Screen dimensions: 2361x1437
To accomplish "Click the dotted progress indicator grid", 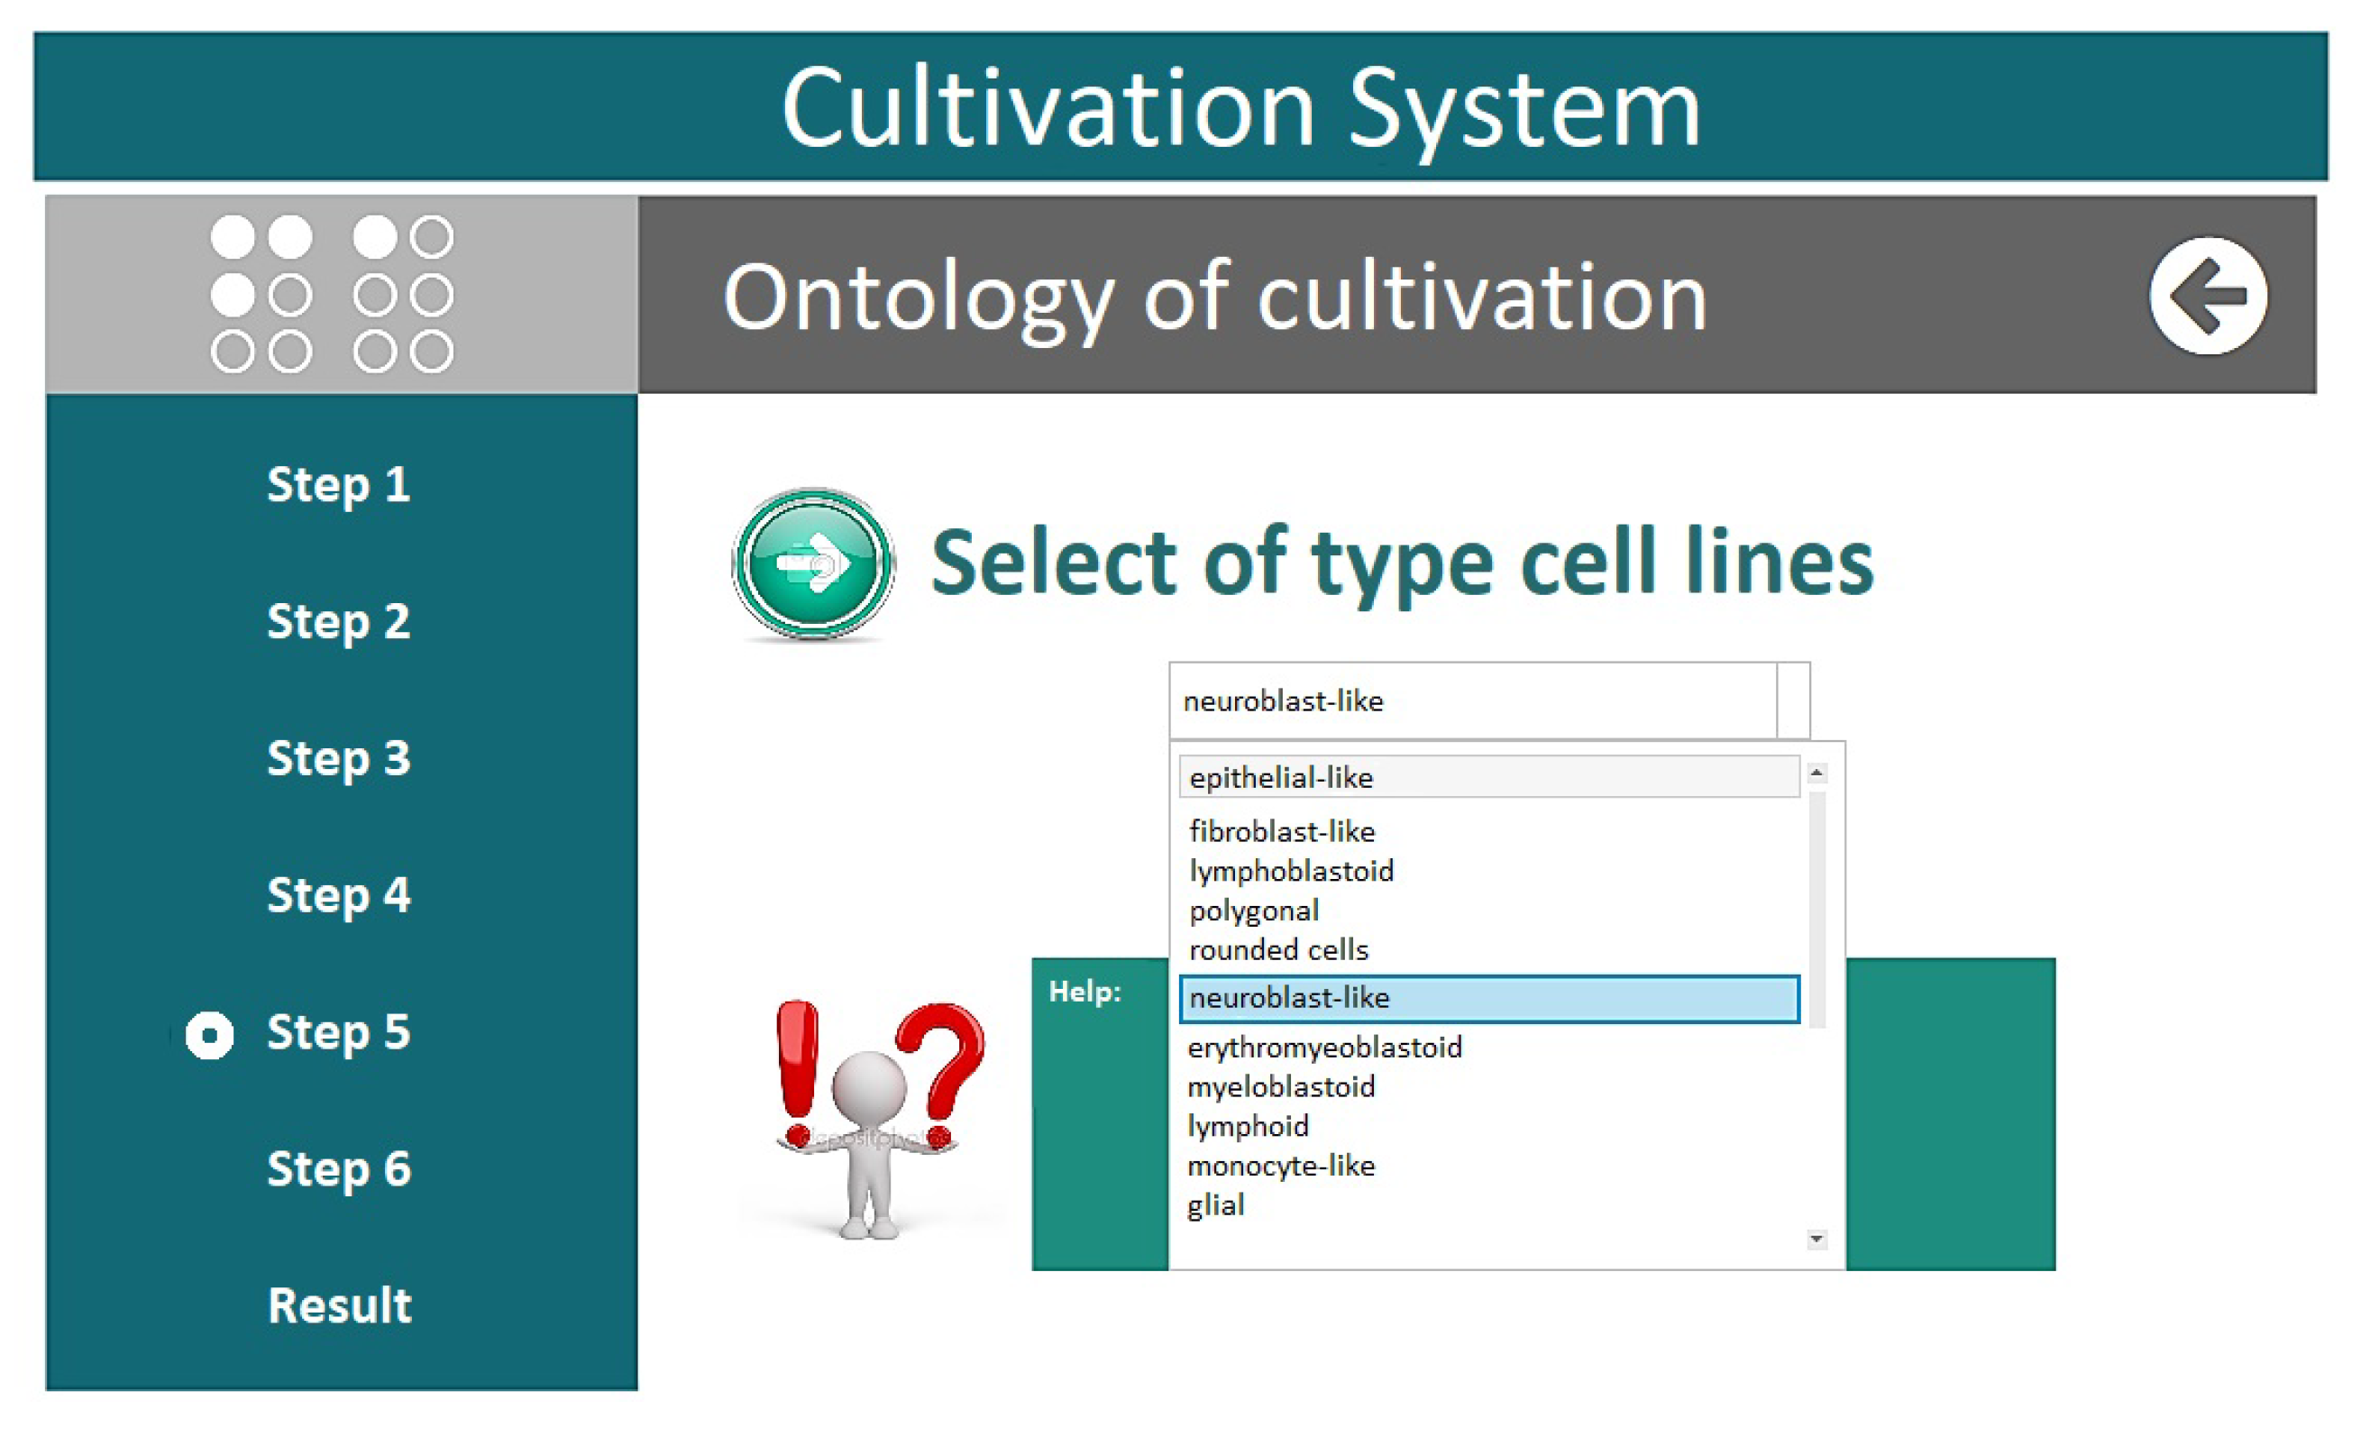I will tap(332, 293).
